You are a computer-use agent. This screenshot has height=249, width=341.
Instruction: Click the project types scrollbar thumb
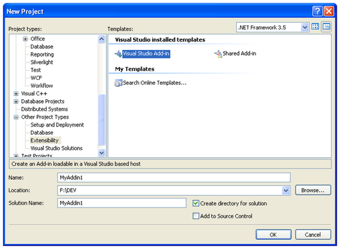[102, 120]
